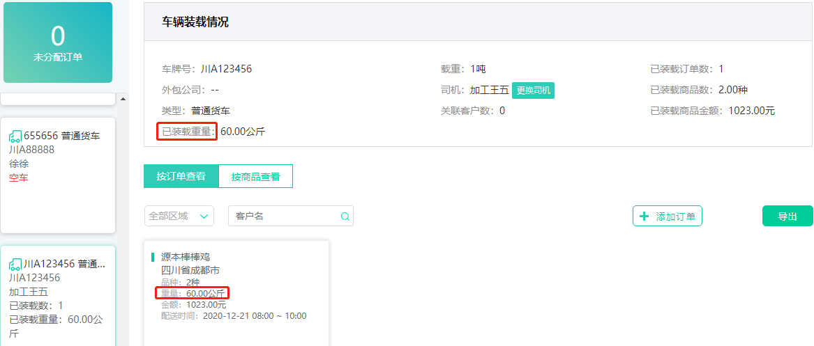Click the truck icon beside 655656

click(15, 136)
